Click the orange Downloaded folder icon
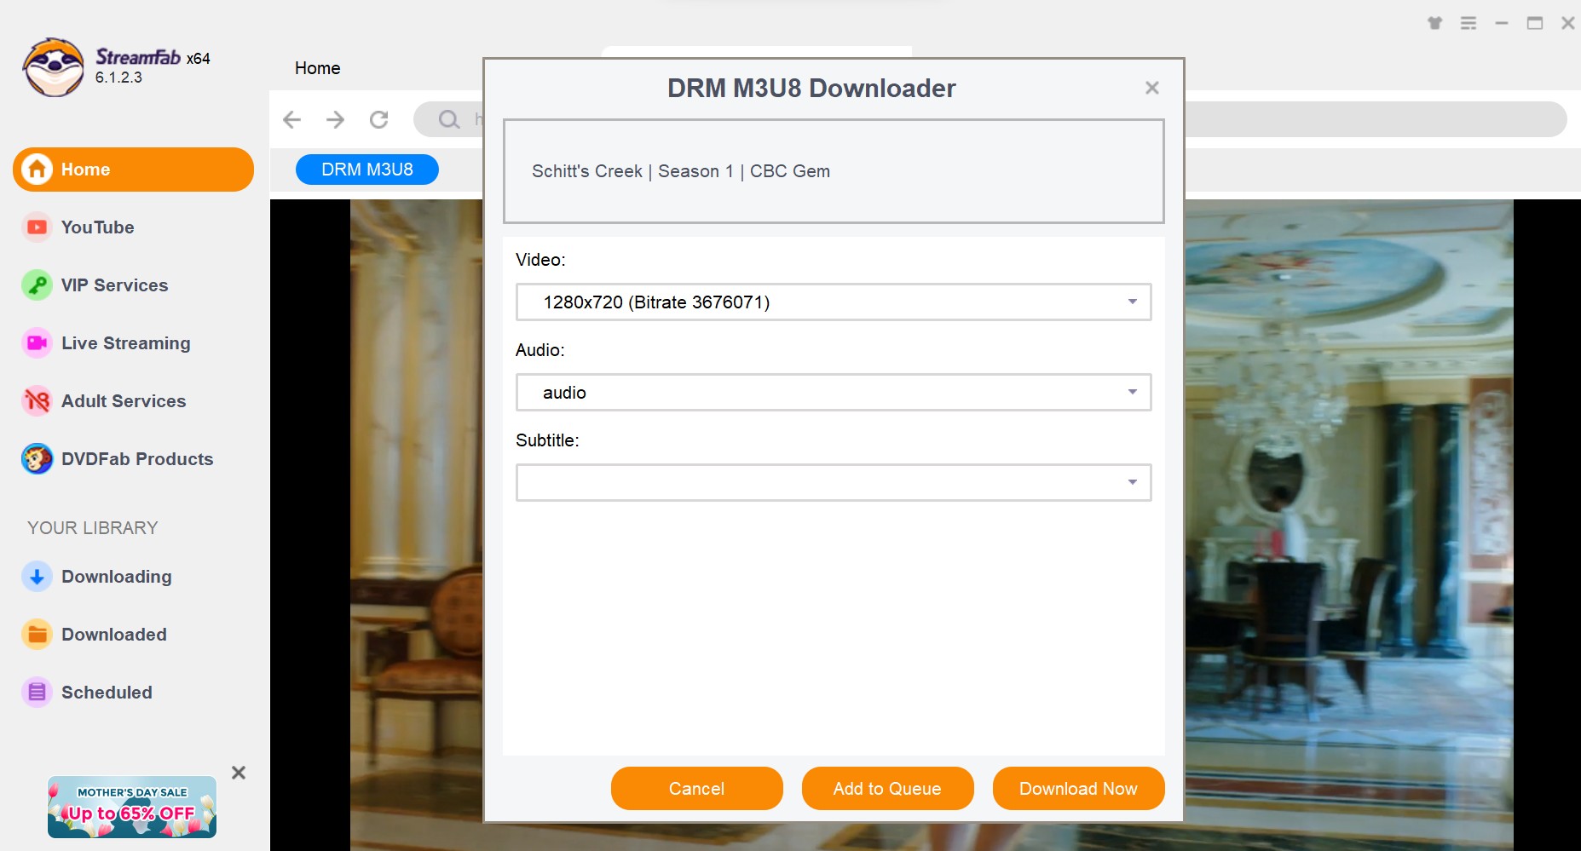Image resolution: width=1581 pixels, height=851 pixels. pyautogui.click(x=37, y=635)
